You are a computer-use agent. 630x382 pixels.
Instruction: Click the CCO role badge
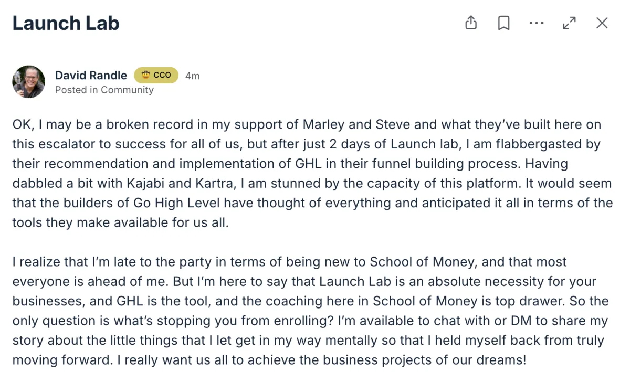(x=156, y=75)
